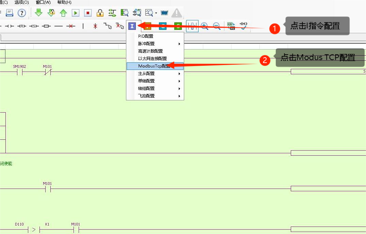The image size is (366, 234).
Task: Select ModbusTcp配置 from the menu
Action: 155,66
